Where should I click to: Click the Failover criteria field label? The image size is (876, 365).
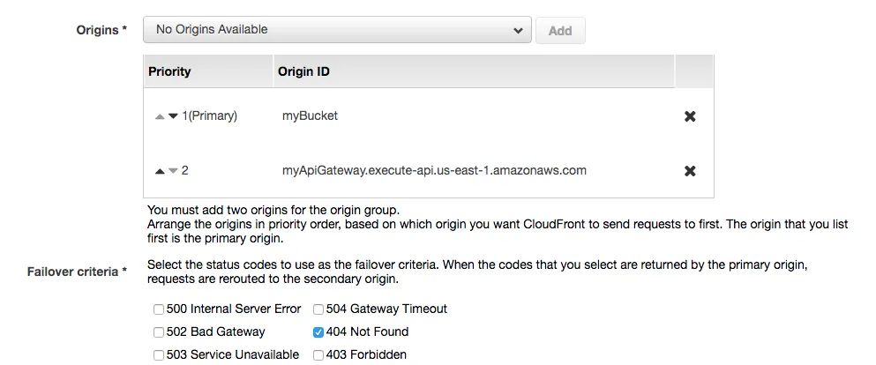tap(78, 272)
